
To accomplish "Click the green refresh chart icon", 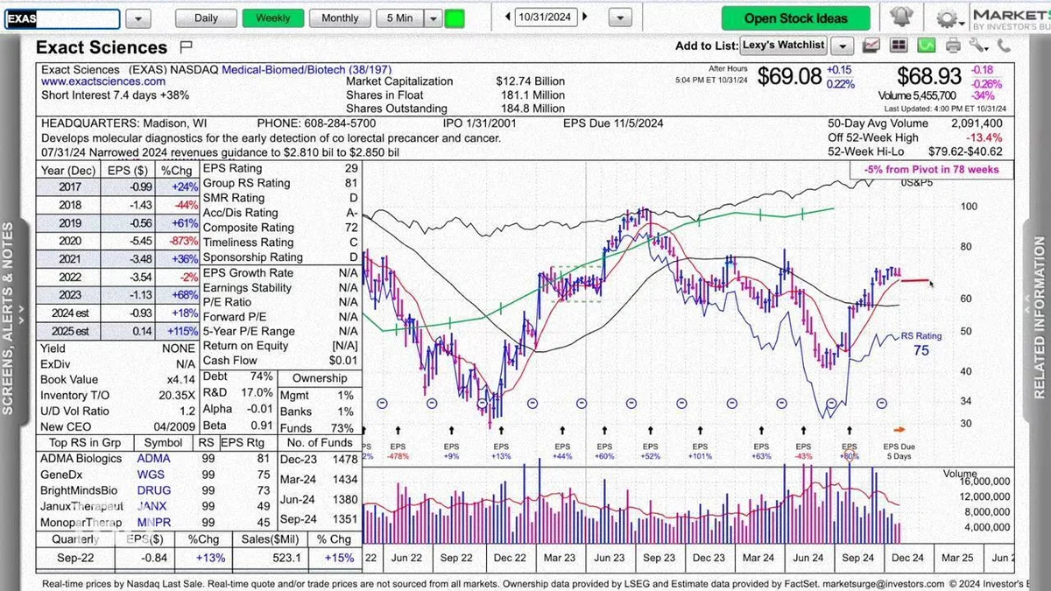I will (927, 46).
